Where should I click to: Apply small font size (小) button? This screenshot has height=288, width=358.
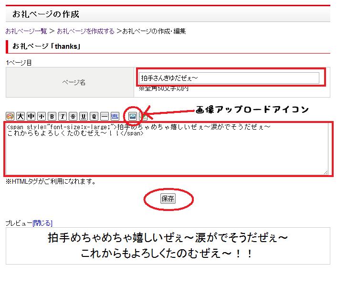click(41, 116)
